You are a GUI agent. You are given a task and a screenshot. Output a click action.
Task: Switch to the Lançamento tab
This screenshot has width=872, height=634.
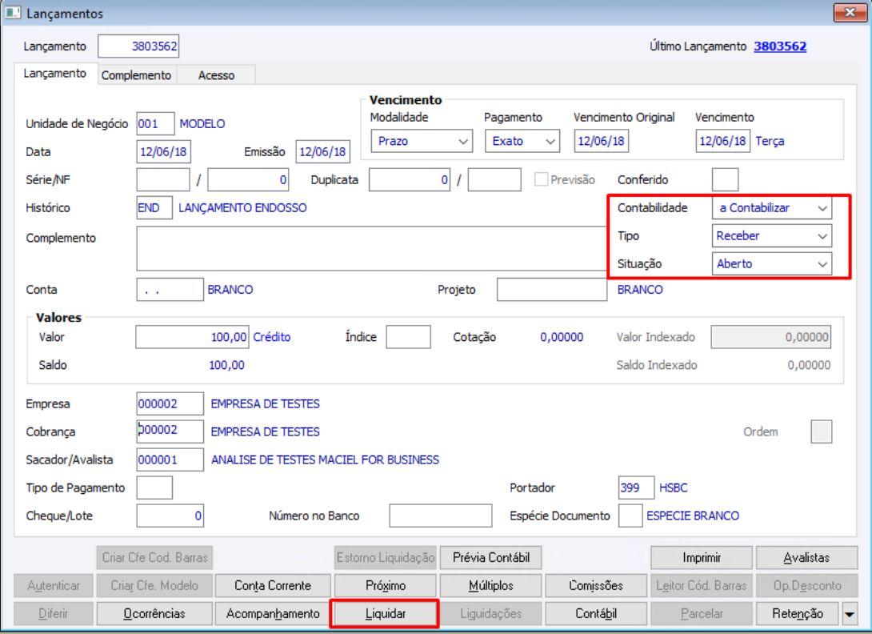click(55, 74)
